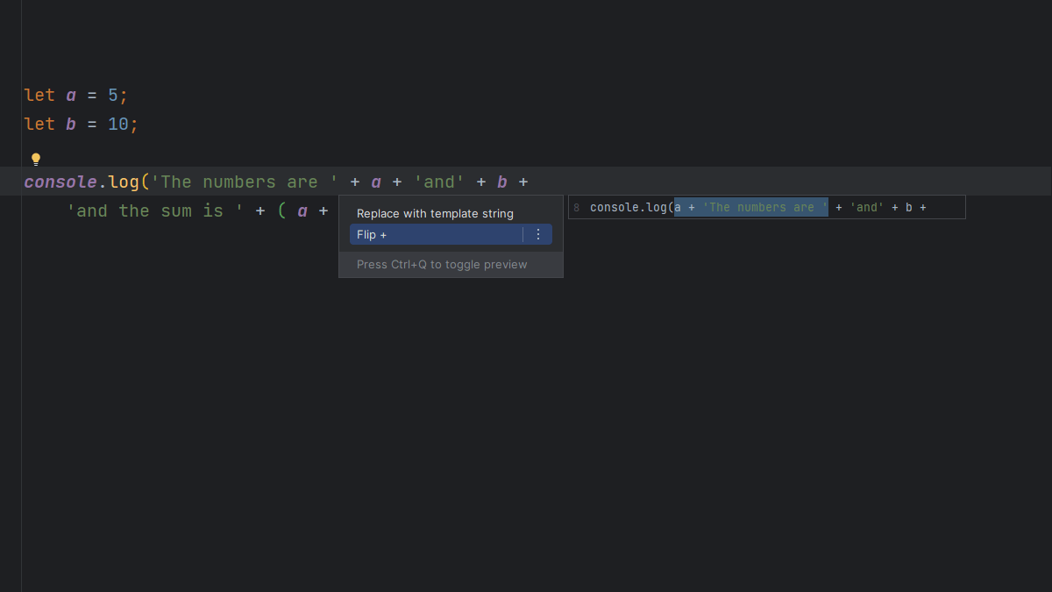Click the yellow lightbulb intention icon

click(36, 160)
